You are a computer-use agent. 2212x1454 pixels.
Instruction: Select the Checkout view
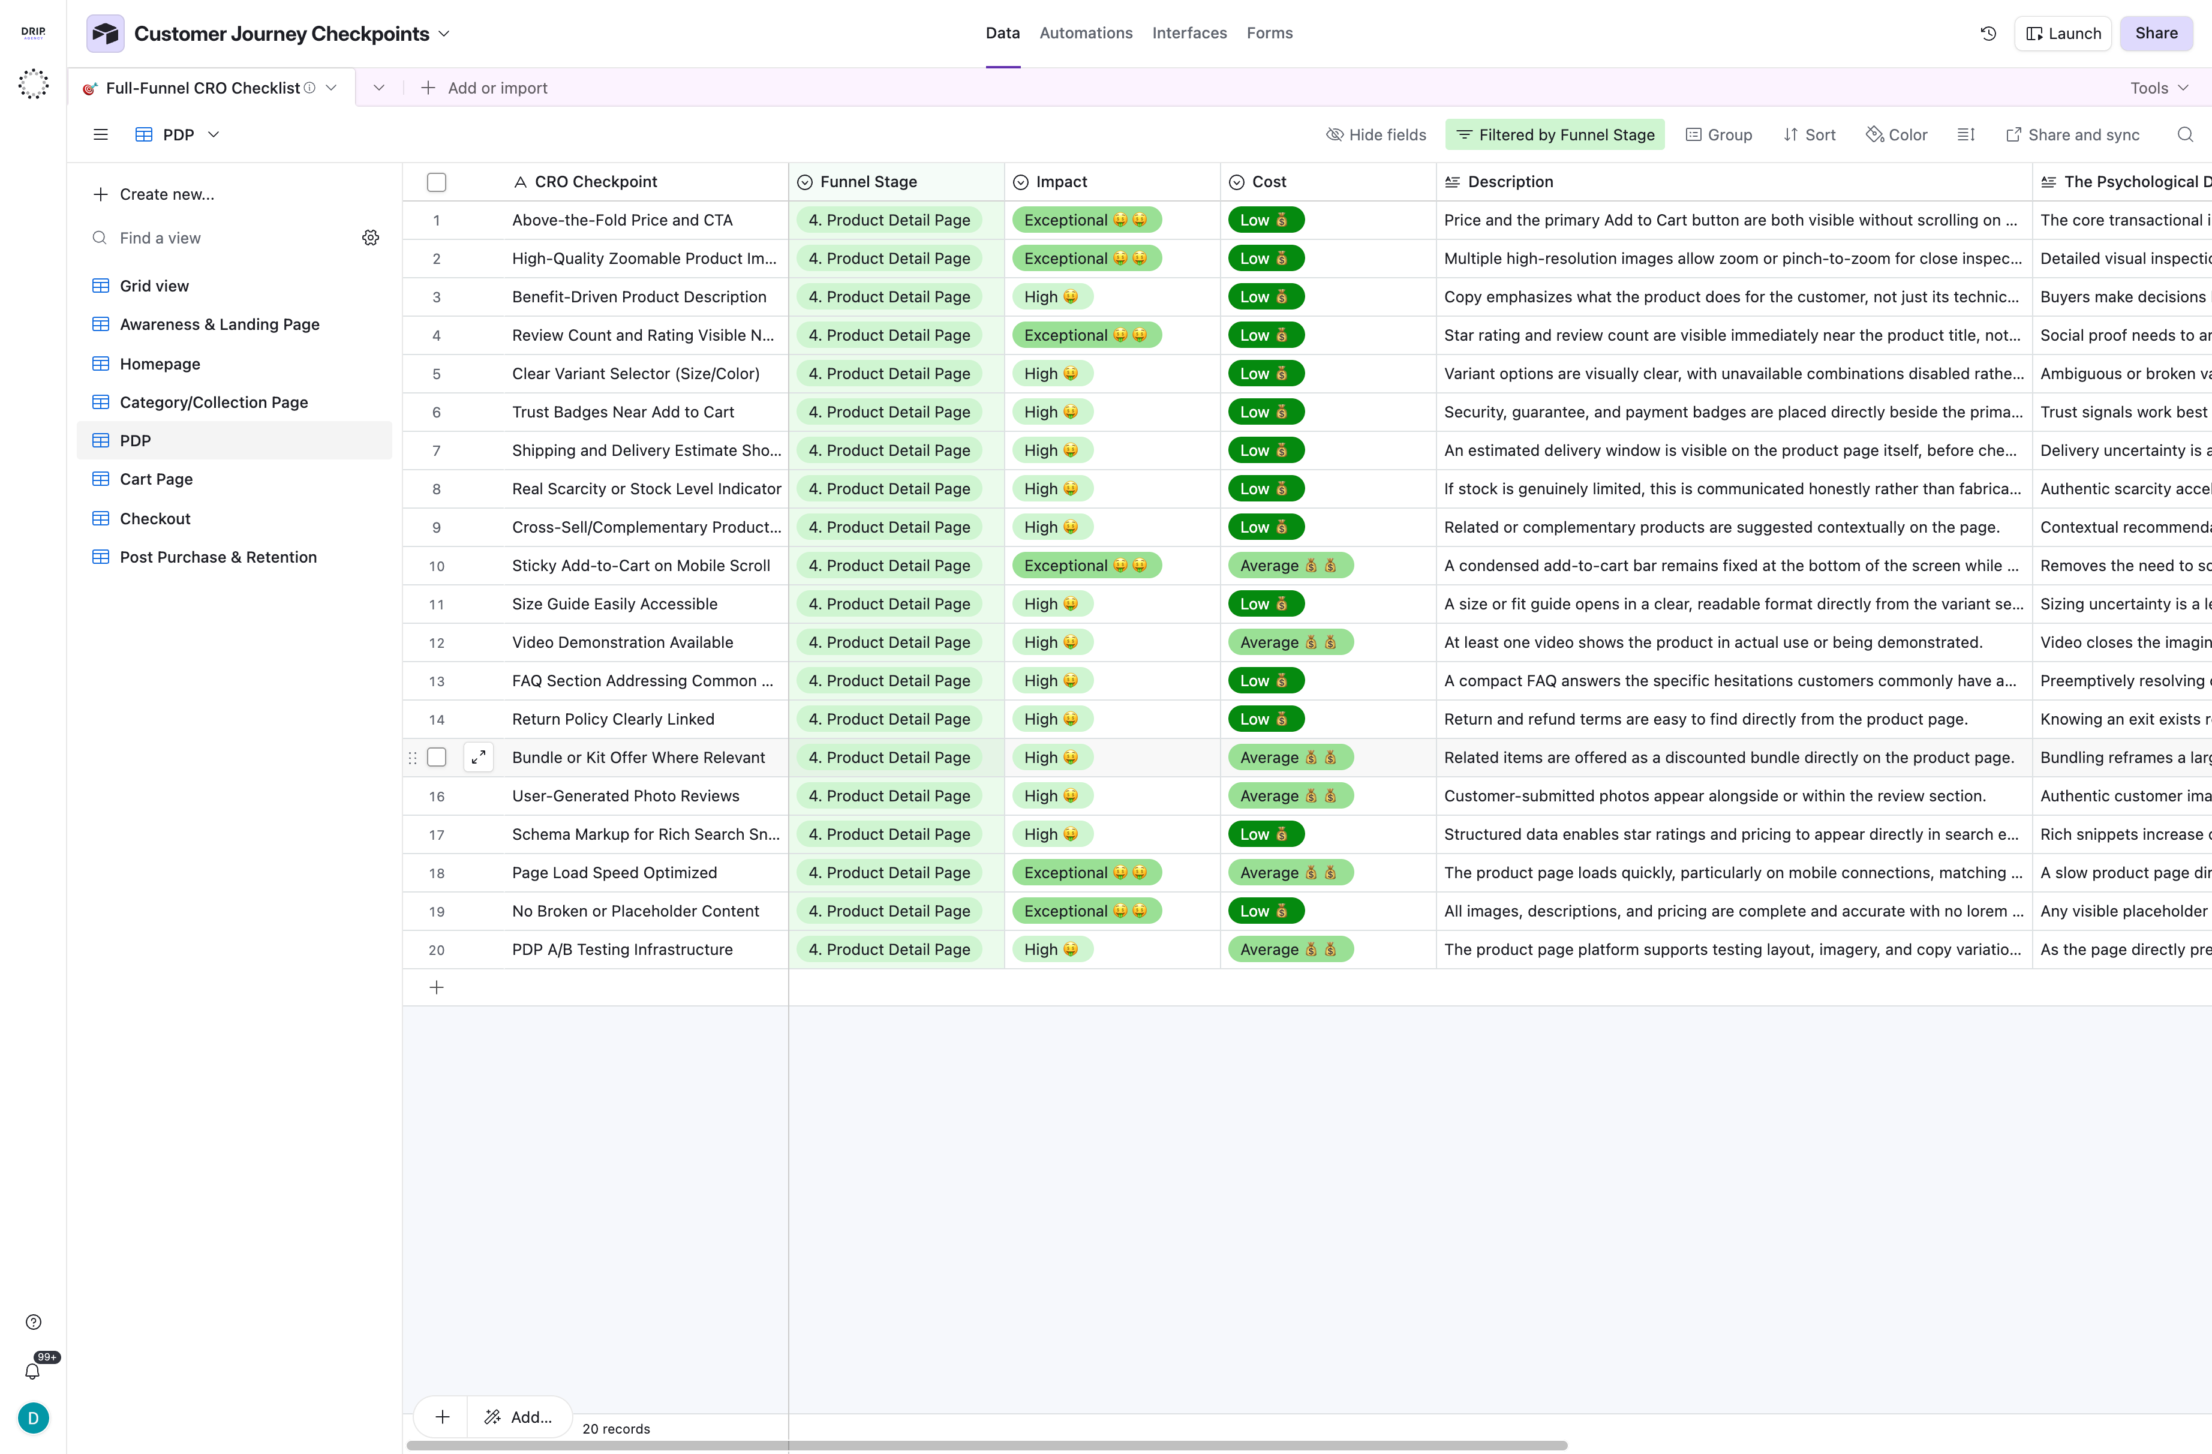pyautogui.click(x=234, y=519)
